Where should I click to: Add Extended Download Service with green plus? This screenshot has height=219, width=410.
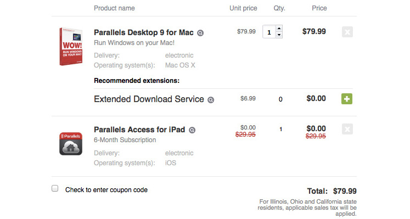[347, 99]
